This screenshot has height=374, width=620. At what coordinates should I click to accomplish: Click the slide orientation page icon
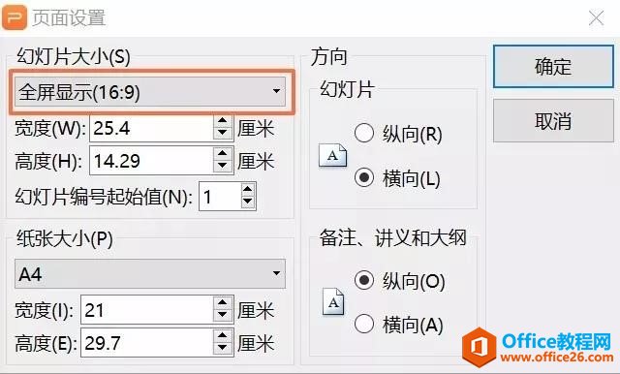[x=333, y=155]
